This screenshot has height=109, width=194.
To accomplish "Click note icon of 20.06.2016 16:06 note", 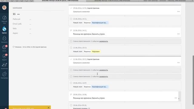I will (71, 94).
